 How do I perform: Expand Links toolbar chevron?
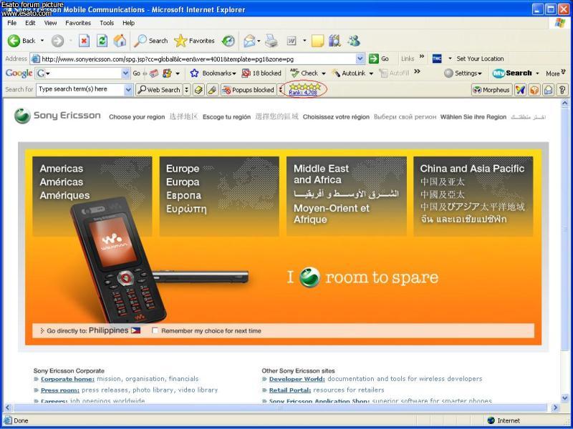(421, 57)
